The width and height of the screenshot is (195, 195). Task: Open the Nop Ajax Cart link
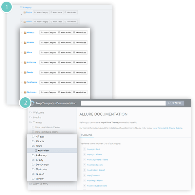[x=93, y=149]
